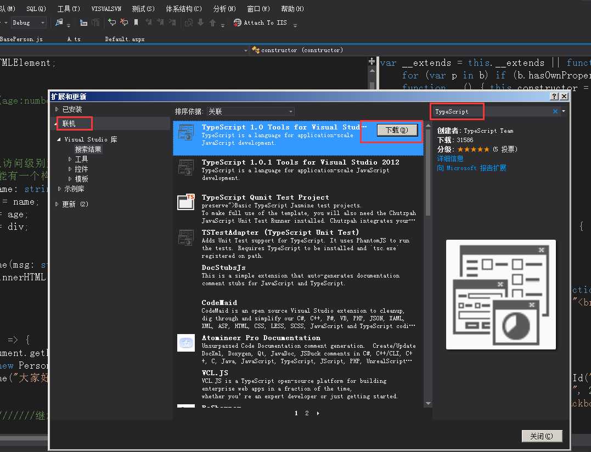The image size is (591, 452).
Task: Select the 联机 category label
Action: tap(69, 123)
